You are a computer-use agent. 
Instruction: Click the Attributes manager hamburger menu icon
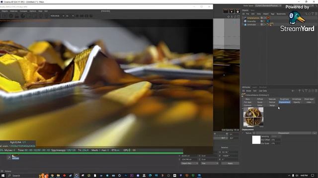click(x=243, y=91)
